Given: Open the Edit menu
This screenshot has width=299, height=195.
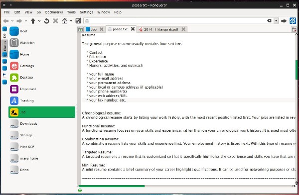Looking at the screenshot, I should (x=17, y=12).
